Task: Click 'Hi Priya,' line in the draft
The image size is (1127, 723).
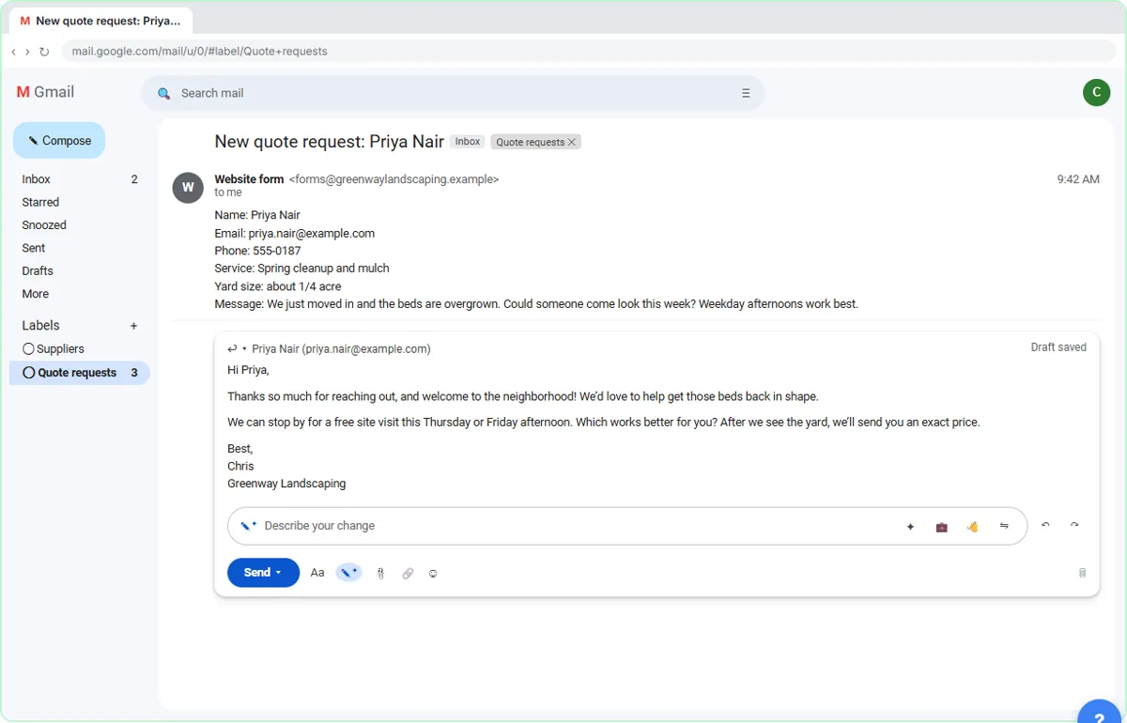Action: tap(248, 371)
